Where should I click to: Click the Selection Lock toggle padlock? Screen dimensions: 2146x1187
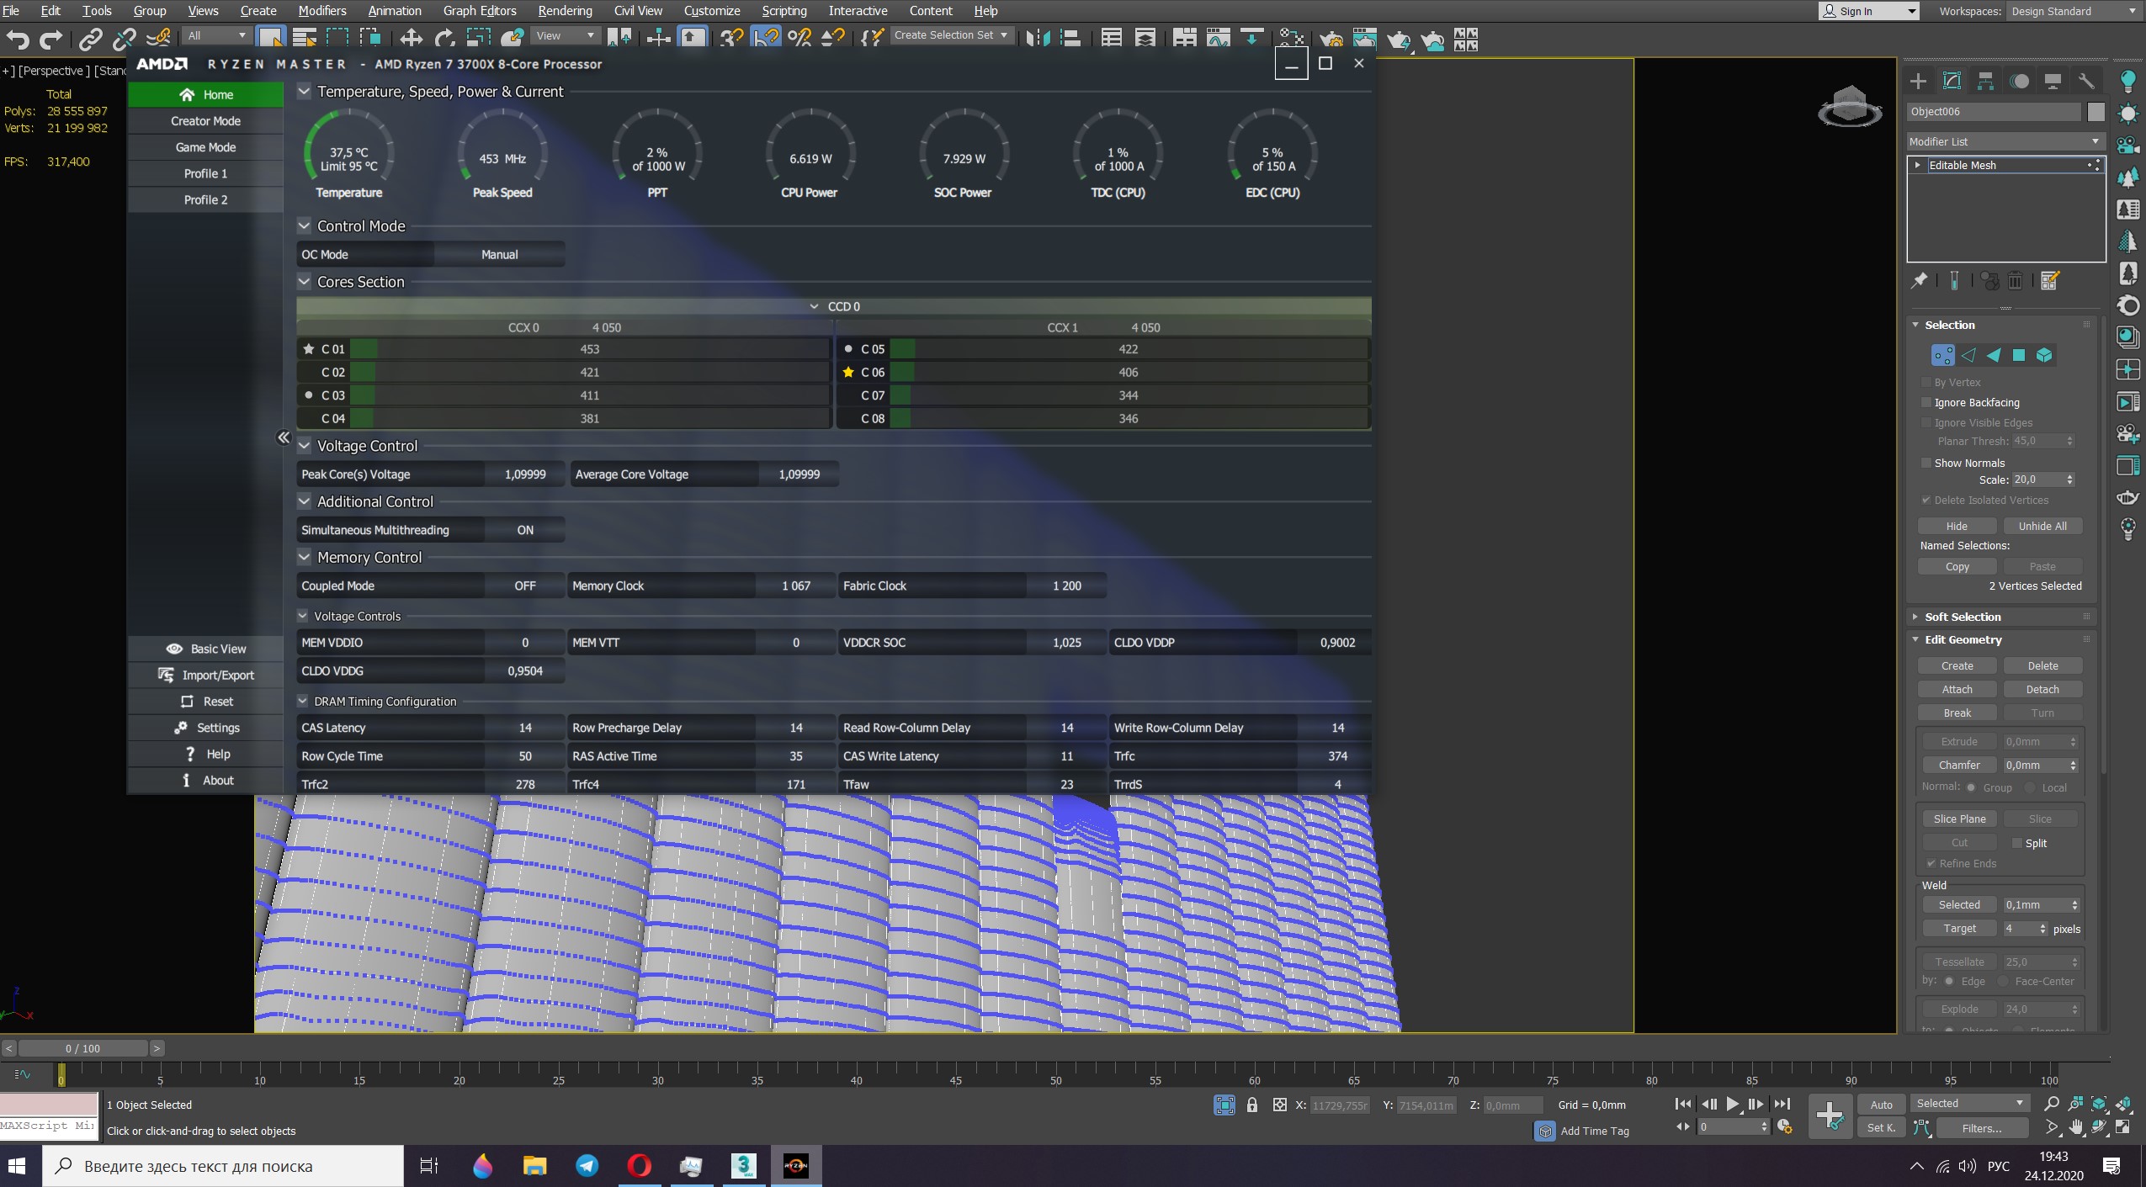[x=1252, y=1105]
